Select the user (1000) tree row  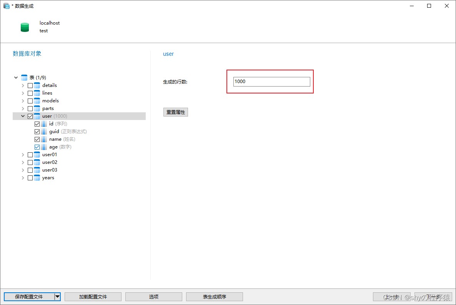click(79, 116)
